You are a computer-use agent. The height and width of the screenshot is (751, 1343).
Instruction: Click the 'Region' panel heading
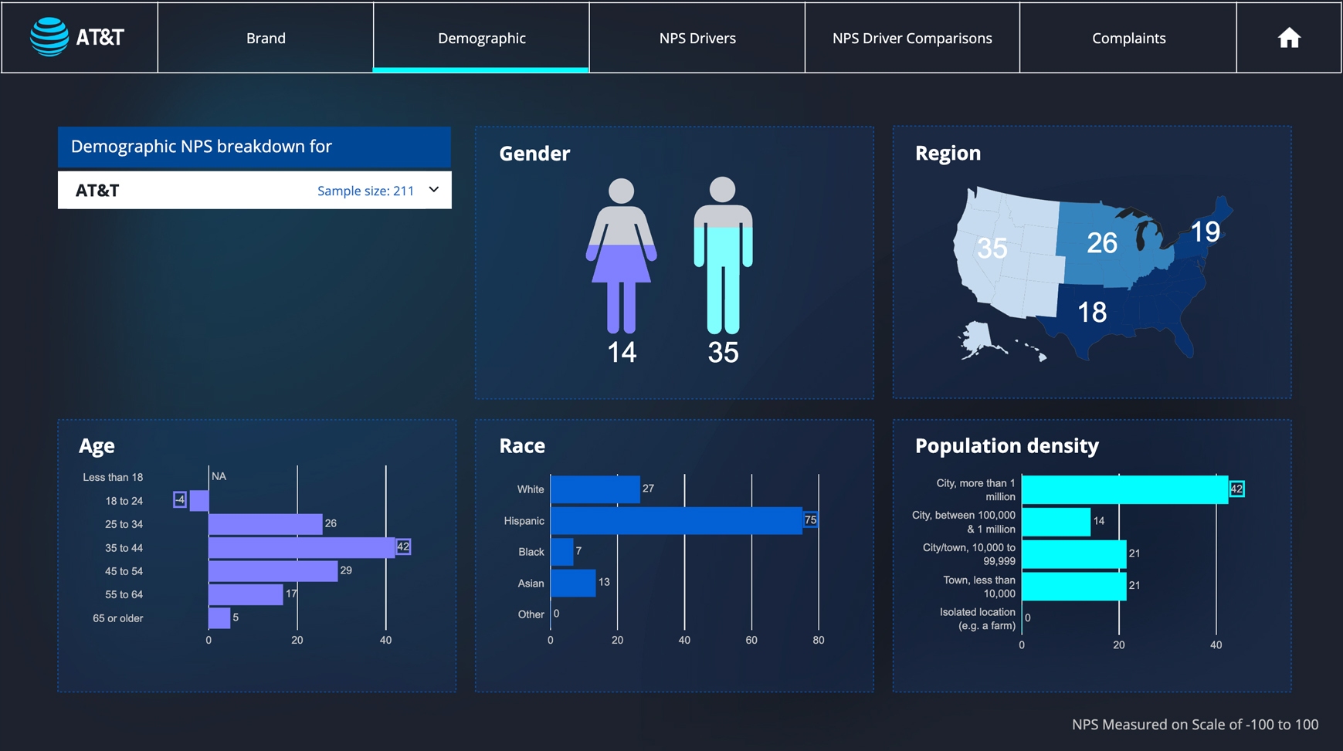pos(948,153)
